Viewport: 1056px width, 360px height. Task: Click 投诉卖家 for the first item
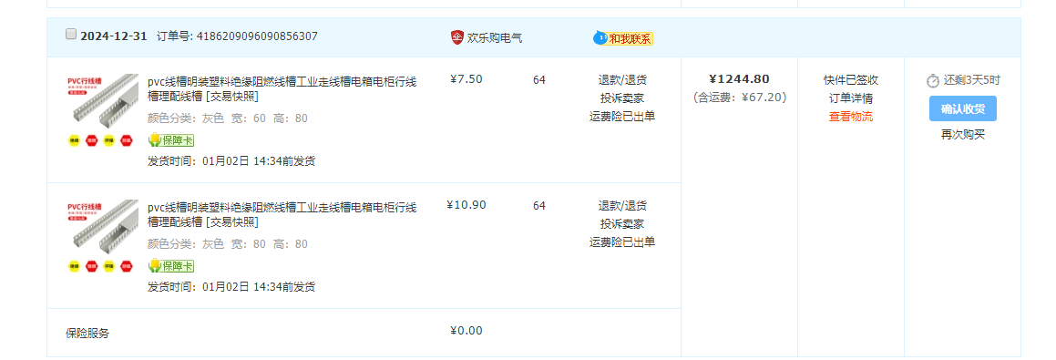[x=622, y=98]
